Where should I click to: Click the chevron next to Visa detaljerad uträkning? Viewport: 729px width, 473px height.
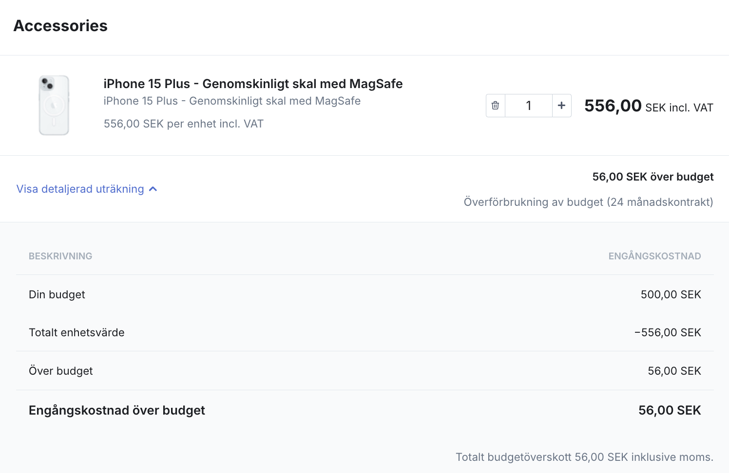153,189
